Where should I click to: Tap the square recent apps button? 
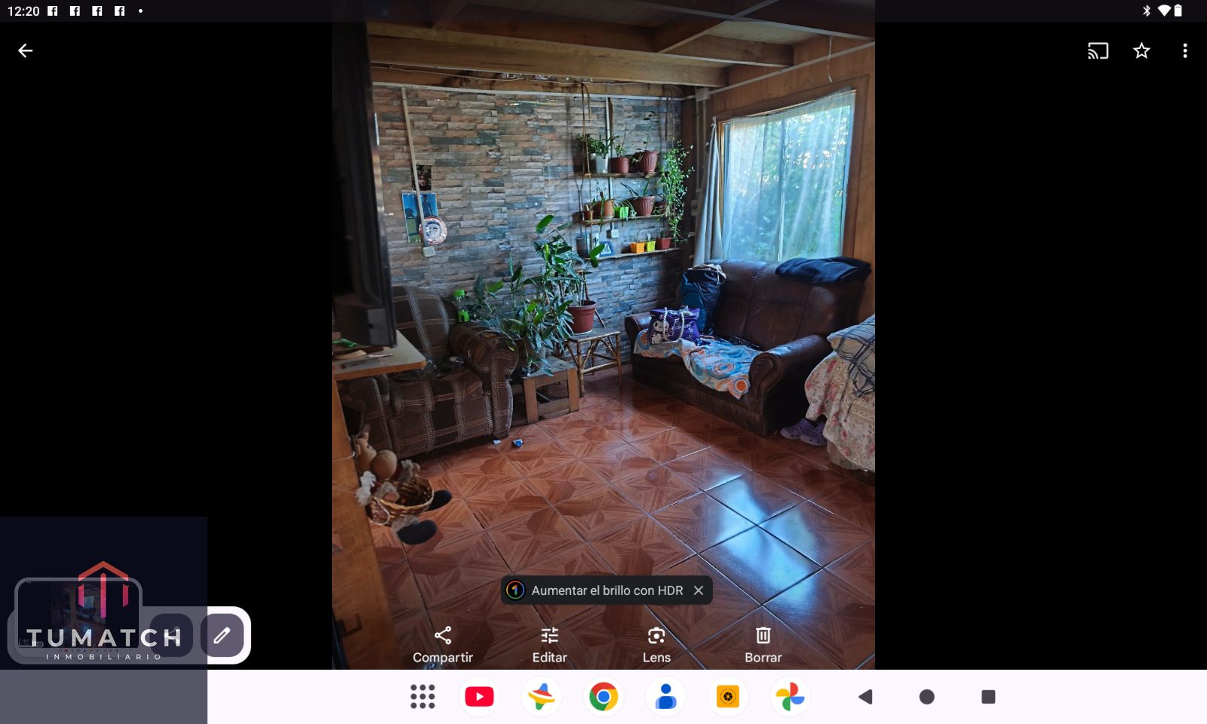(988, 697)
